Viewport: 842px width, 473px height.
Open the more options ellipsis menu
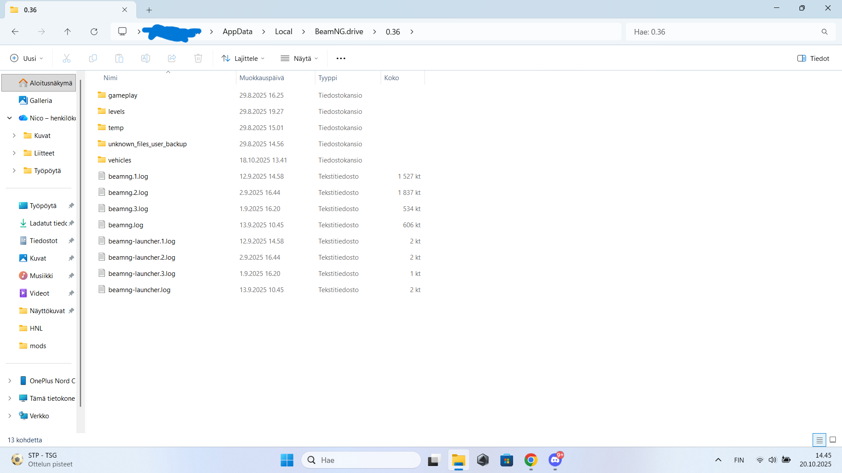(341, 58)
